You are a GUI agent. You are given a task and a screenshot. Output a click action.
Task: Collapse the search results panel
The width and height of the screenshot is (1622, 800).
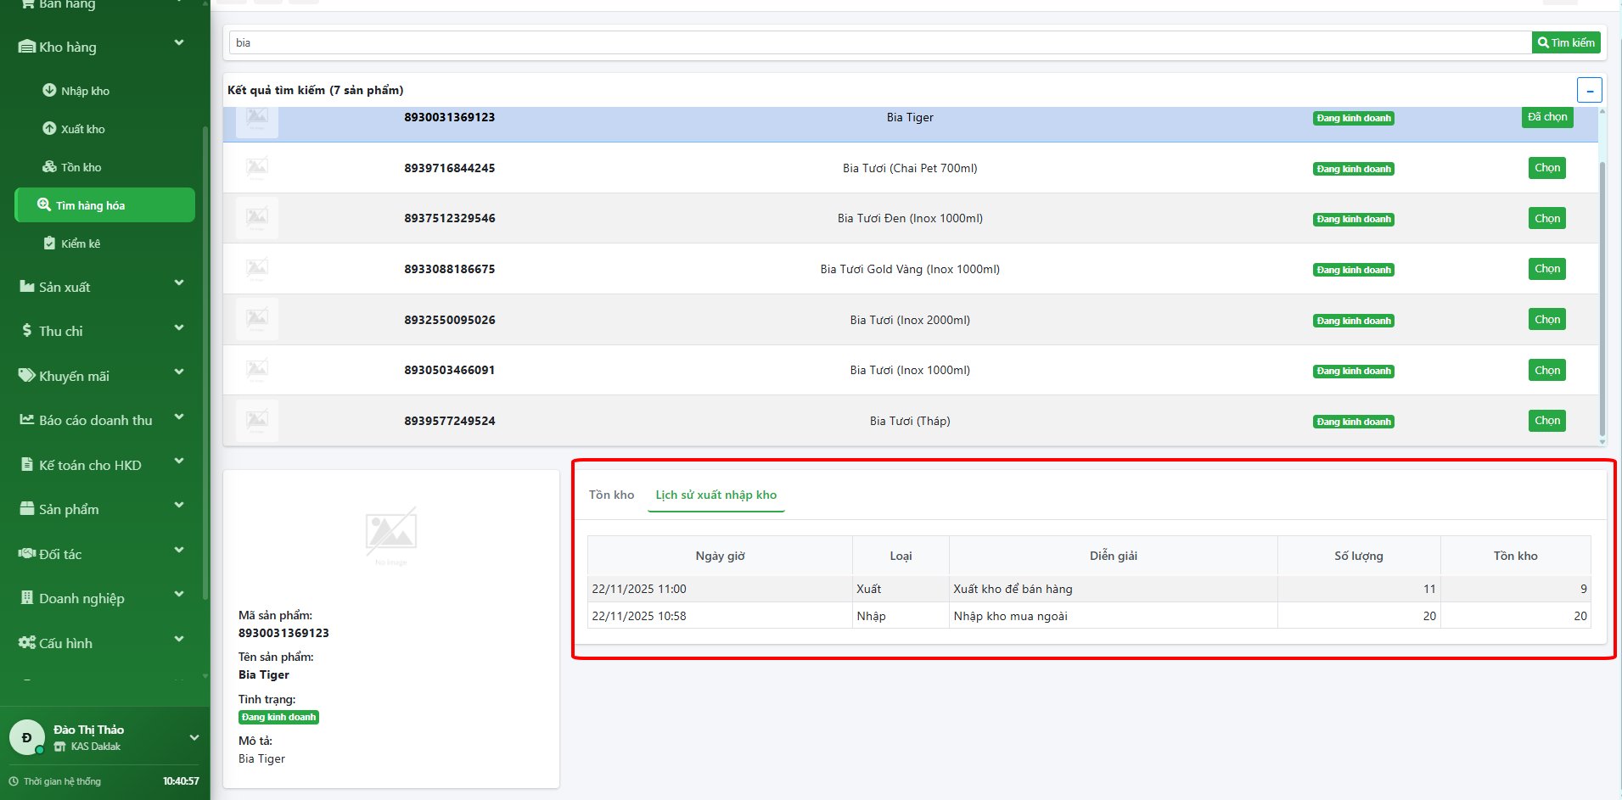tap(1589, 90)
